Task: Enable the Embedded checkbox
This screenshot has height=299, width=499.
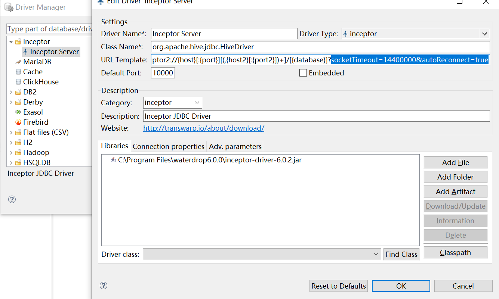Action: [x=303, y=73]
